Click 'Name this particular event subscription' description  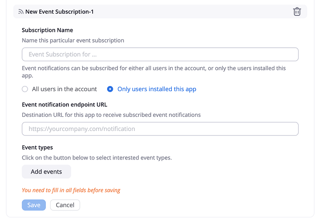(x=73, y=40)
